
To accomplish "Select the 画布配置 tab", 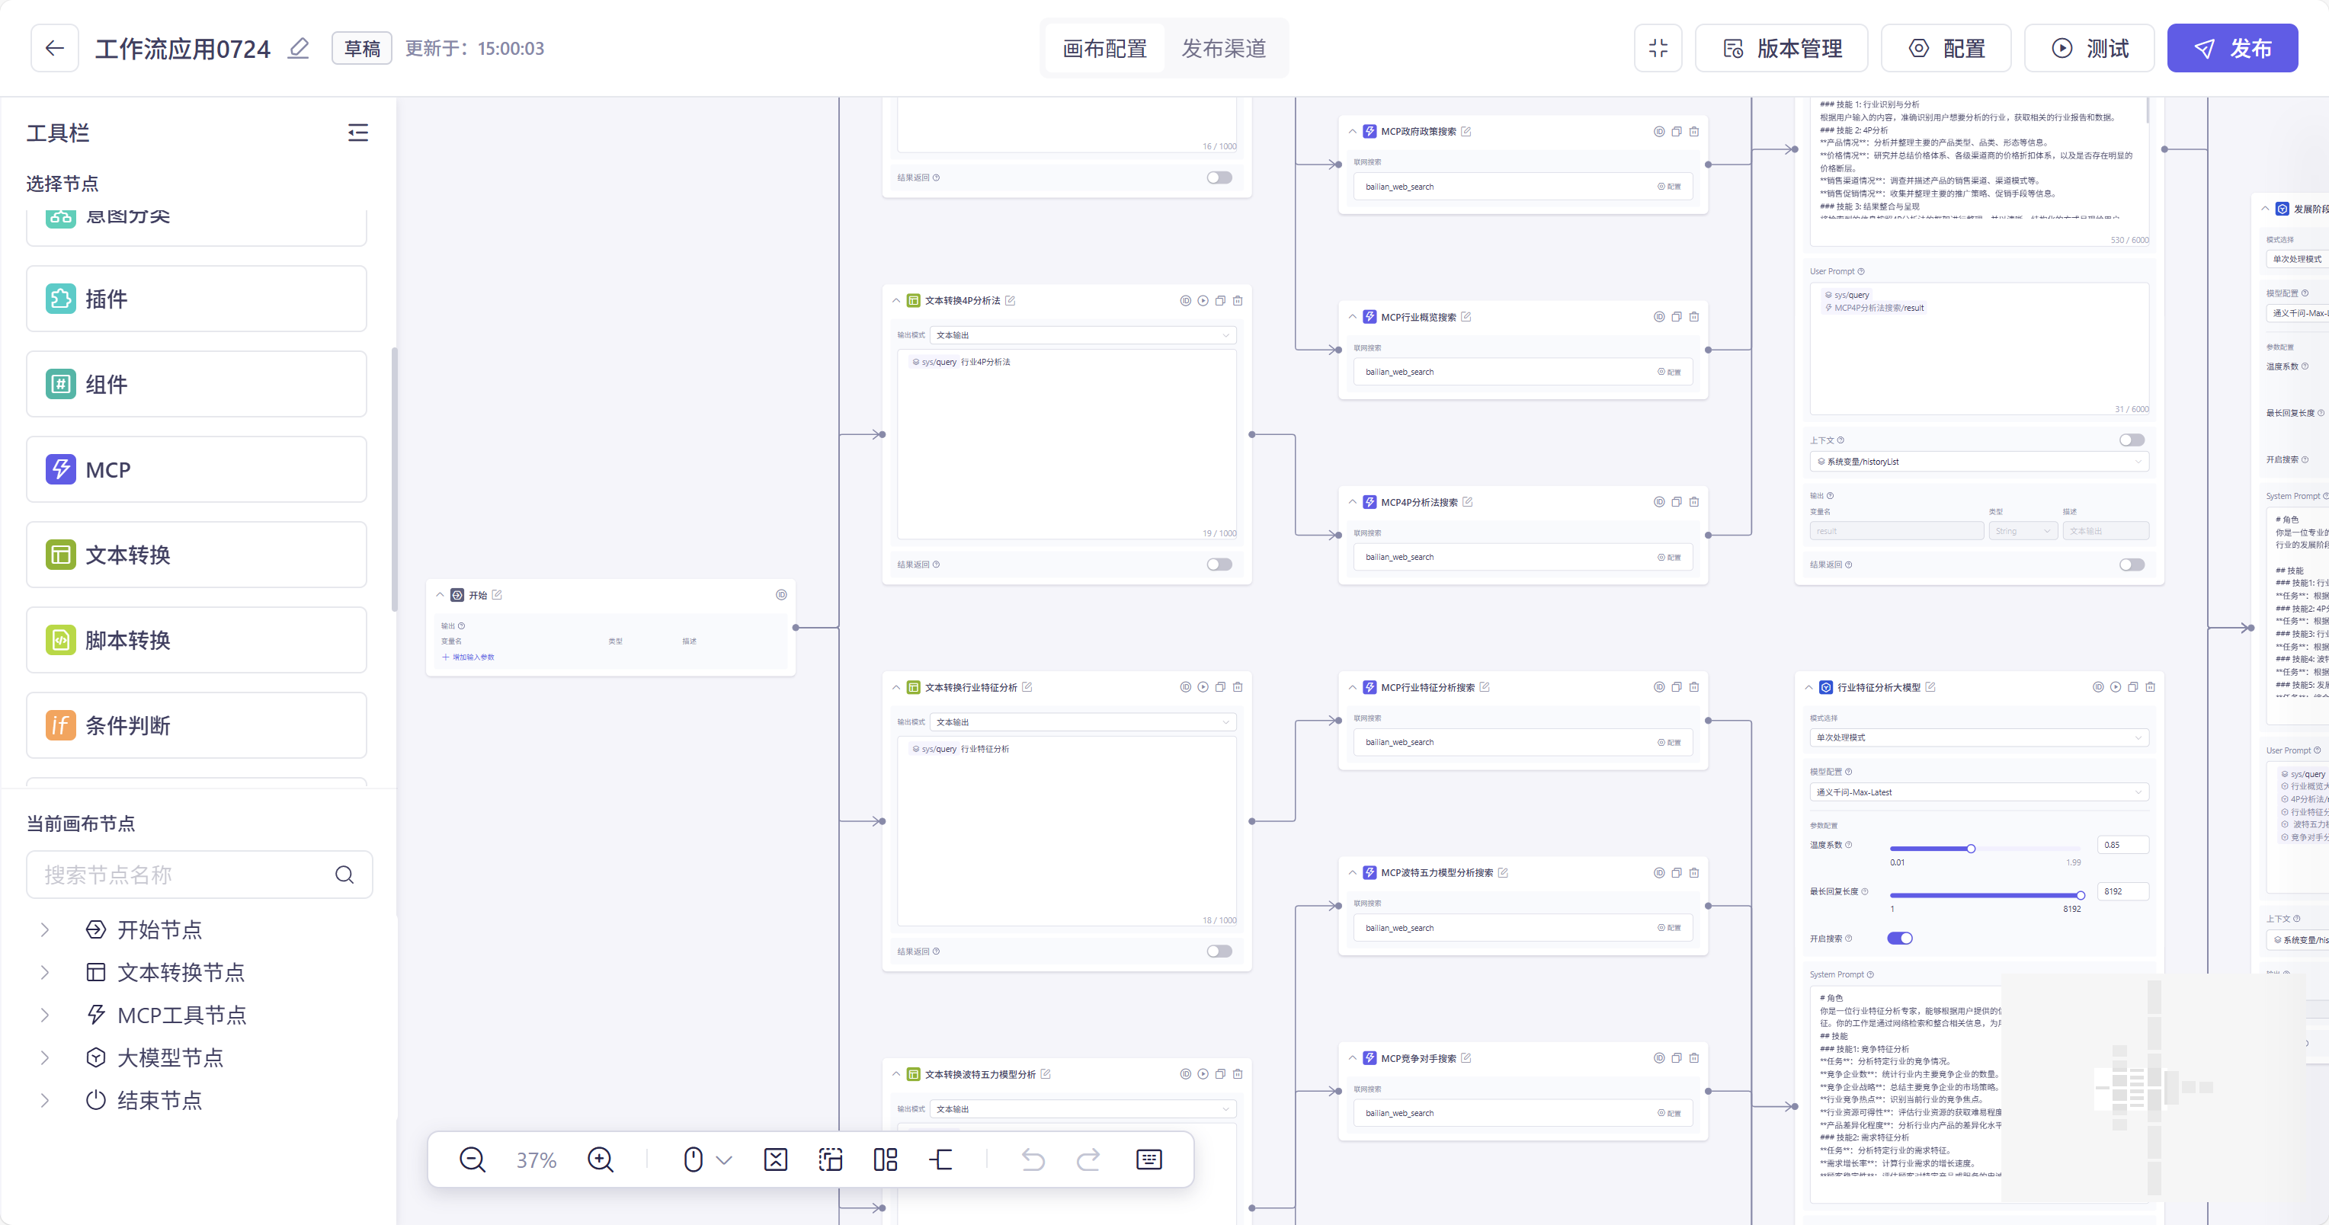I will point(1105,48).
